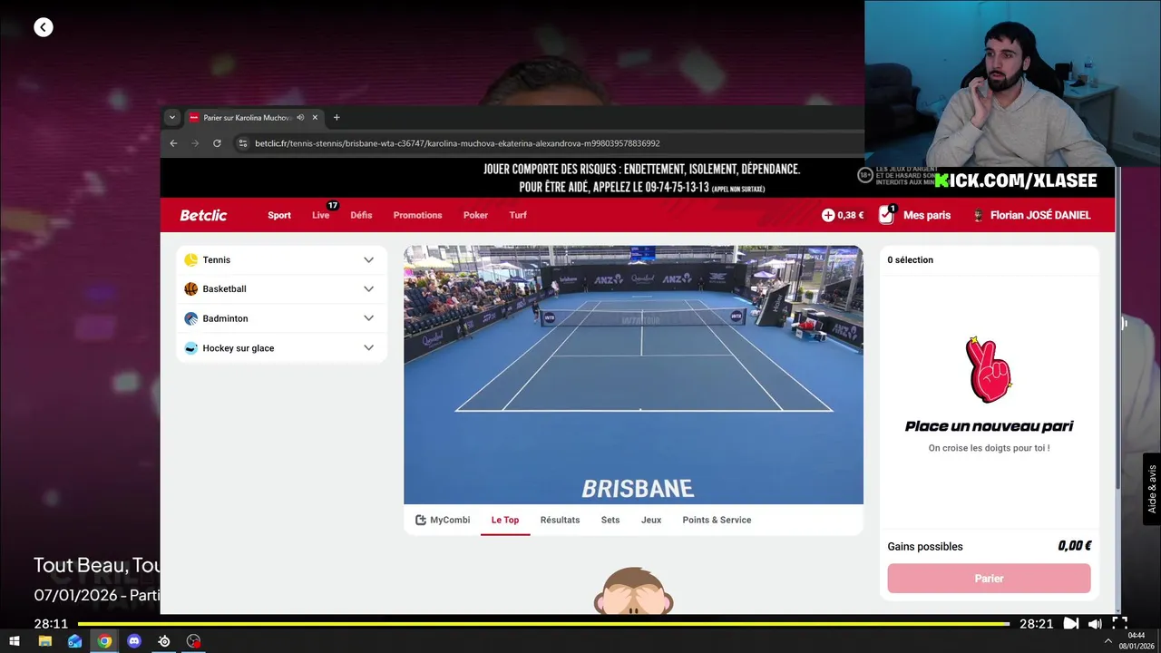
Task: Go to the Turf section
Action: [x=518, y=215]
